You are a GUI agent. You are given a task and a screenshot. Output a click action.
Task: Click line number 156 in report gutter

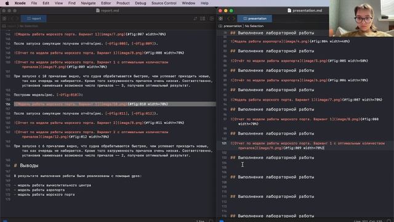[8, 104]
